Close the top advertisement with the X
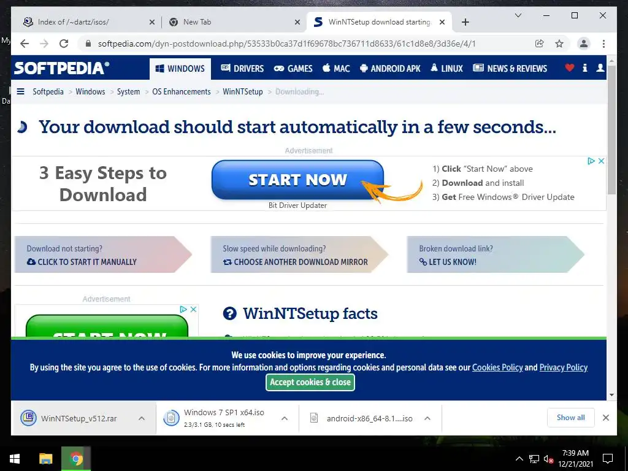This screenshot has width=628, height=471. click(x=601, y=161)
